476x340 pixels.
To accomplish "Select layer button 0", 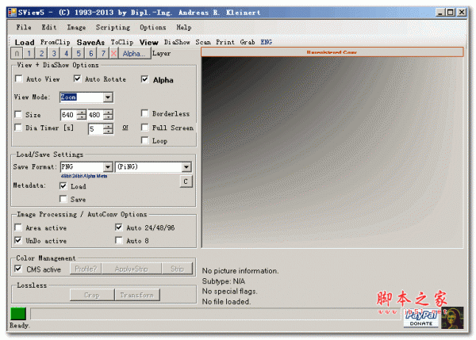I will [x=17, y=54].
